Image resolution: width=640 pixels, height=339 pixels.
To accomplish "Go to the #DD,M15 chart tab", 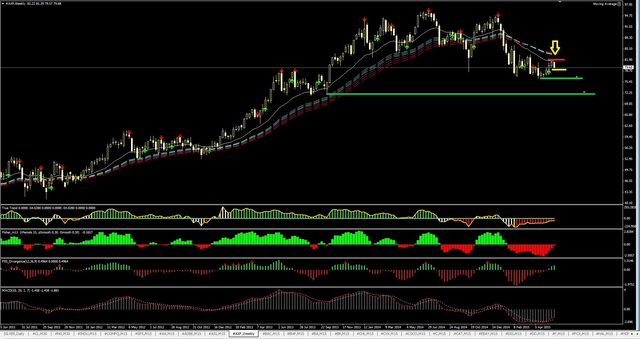I will (537, 334).
